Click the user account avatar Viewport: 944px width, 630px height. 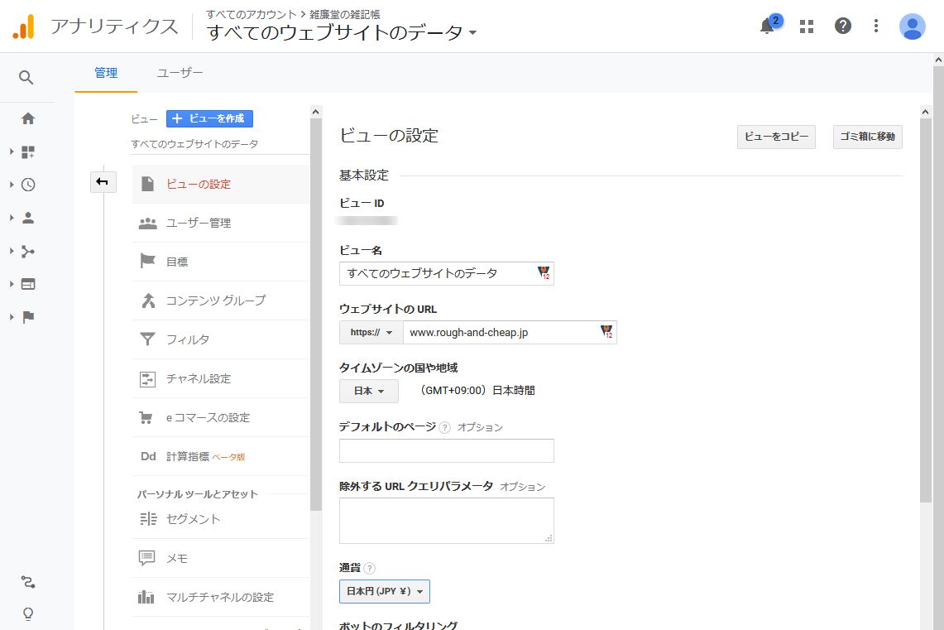[912, 26]
